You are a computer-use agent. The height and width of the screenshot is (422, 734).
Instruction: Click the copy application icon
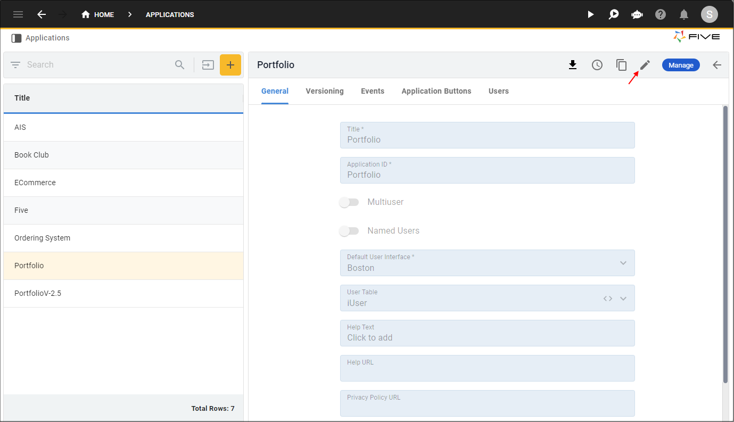(621, 65)
